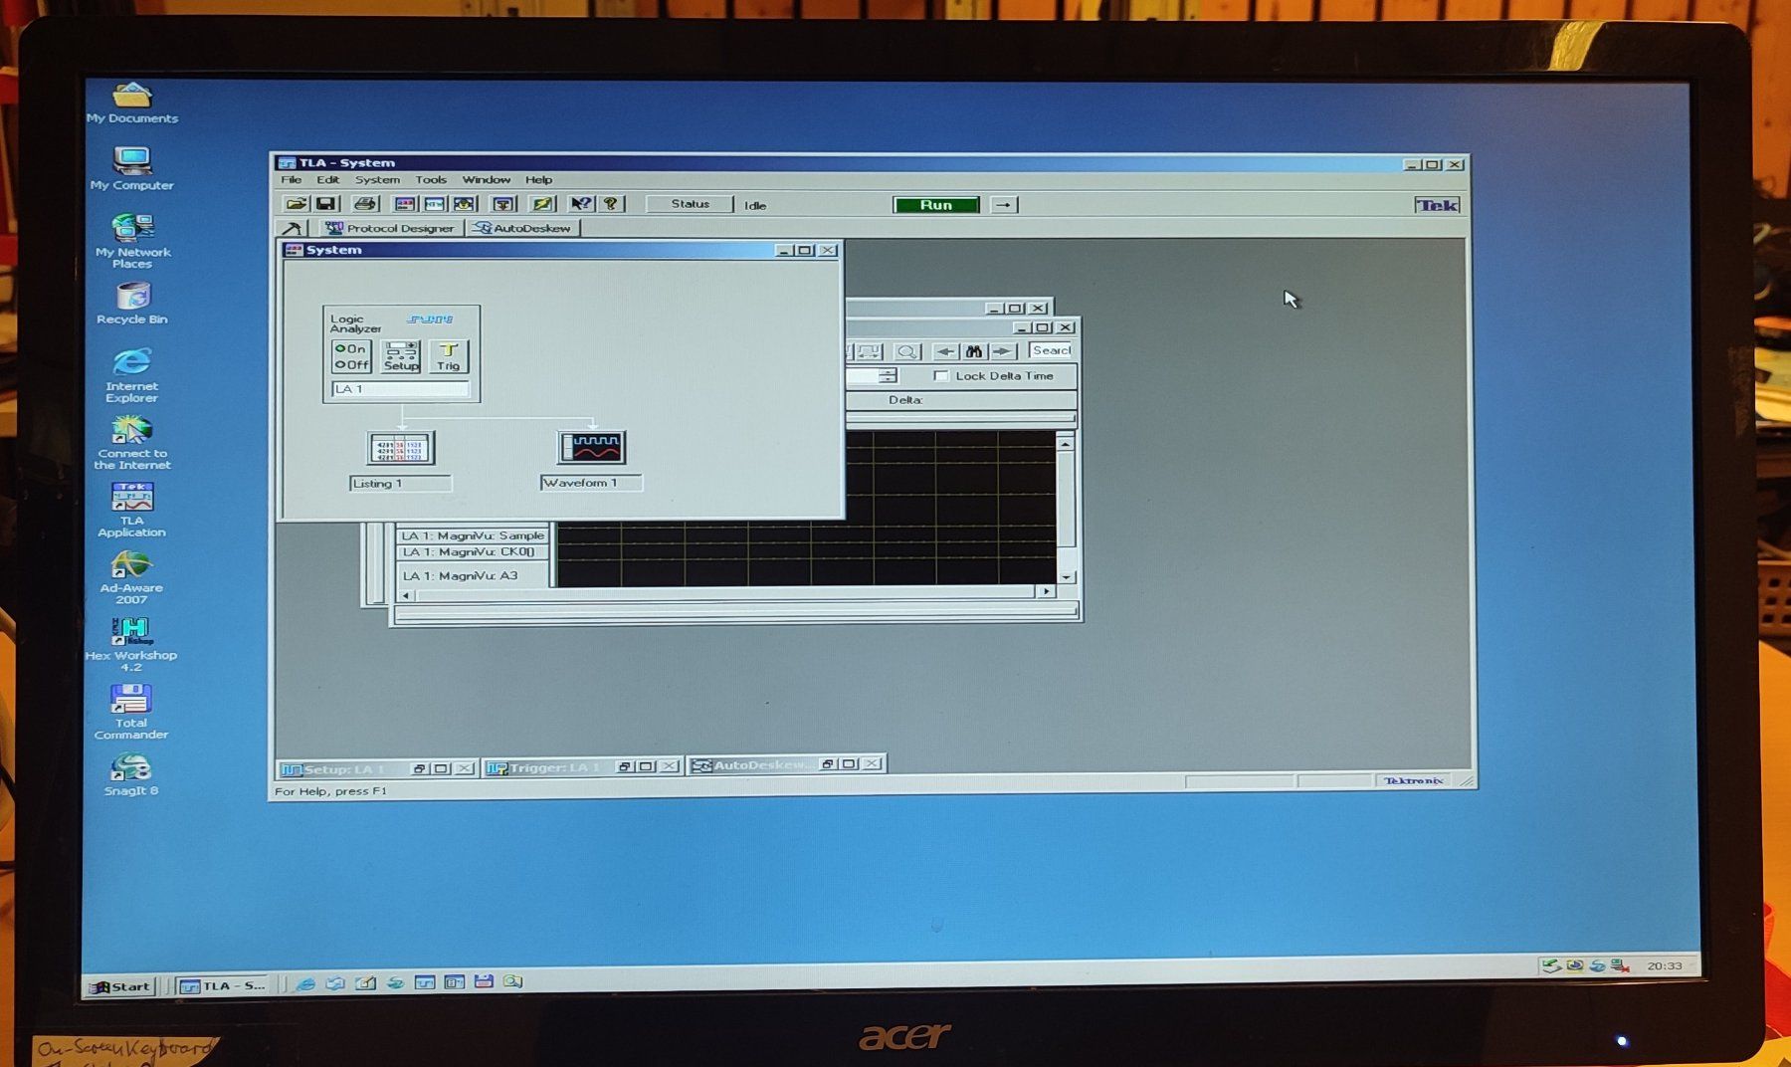Click the waveform vertical scrollbar down arrow
This screenshot has height=1067, width=1791.
point(1066,577)
